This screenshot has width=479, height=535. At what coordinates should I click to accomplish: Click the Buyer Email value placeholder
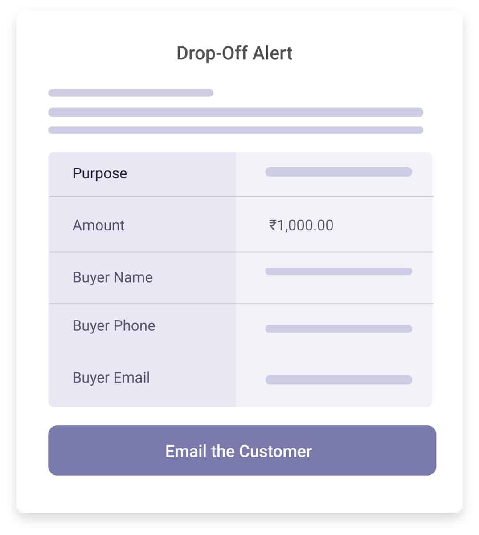[x=338, y=380]
